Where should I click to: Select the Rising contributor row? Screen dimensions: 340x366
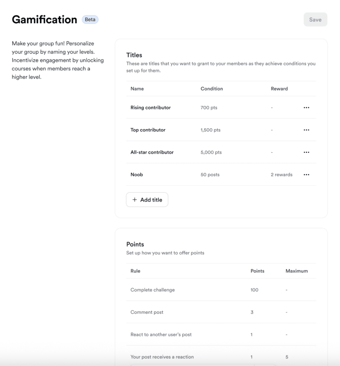pos(151,108)
